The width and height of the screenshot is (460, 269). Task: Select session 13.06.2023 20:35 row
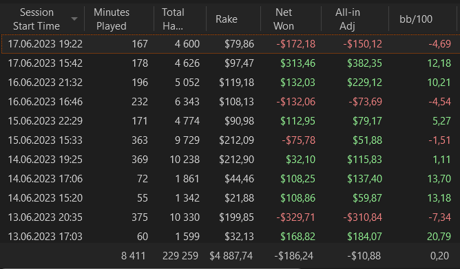click(x=230, y=217)
